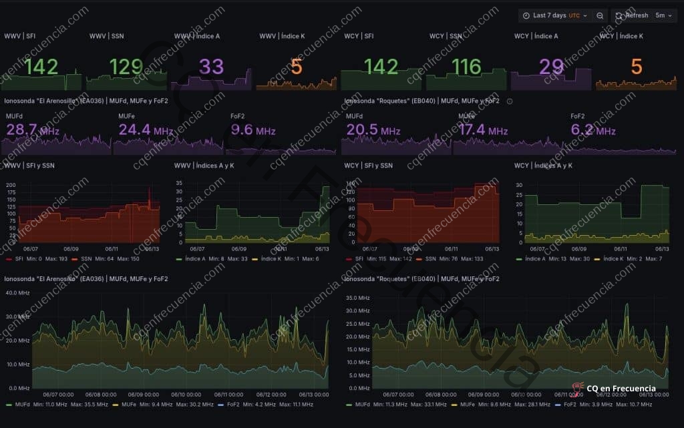Click the info icon beside the Roquetes panel title

point(510,101)
